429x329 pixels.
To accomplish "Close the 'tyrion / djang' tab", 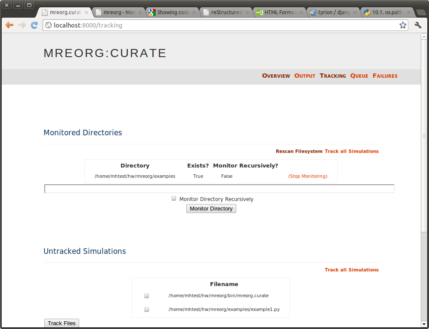I will [355, 12].
